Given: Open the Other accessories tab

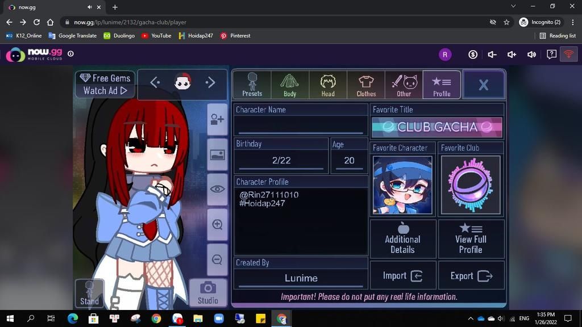Looking at the screenshot, I should click(x=404, y=85).
